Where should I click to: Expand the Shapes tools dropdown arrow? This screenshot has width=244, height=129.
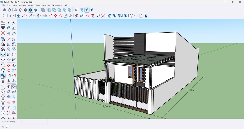point(41,16)
